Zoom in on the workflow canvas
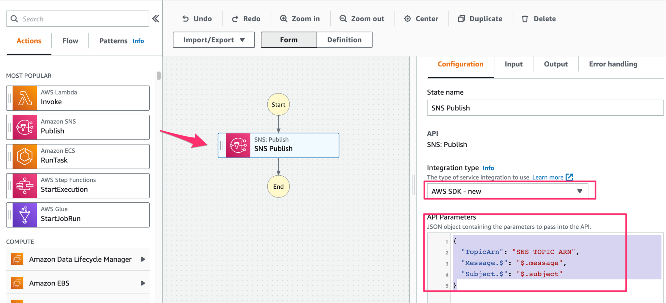Screen dimensions: 666x303 coord(284,19)
